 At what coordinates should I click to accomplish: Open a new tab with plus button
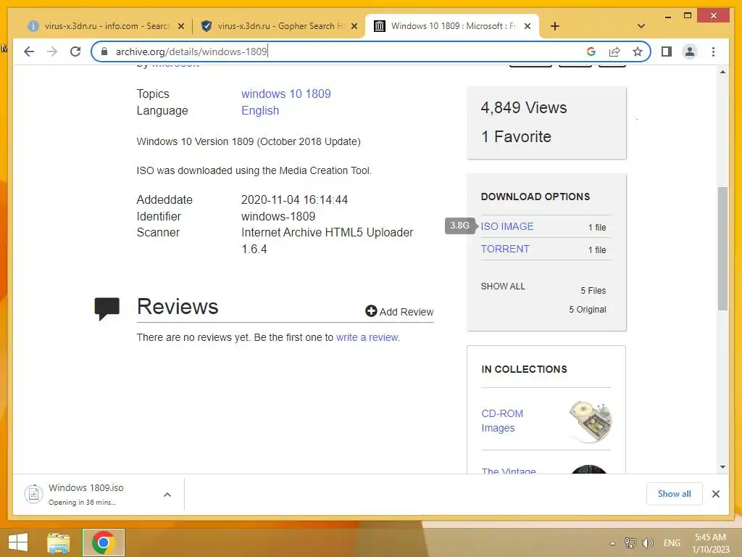(x=555, y=26)
